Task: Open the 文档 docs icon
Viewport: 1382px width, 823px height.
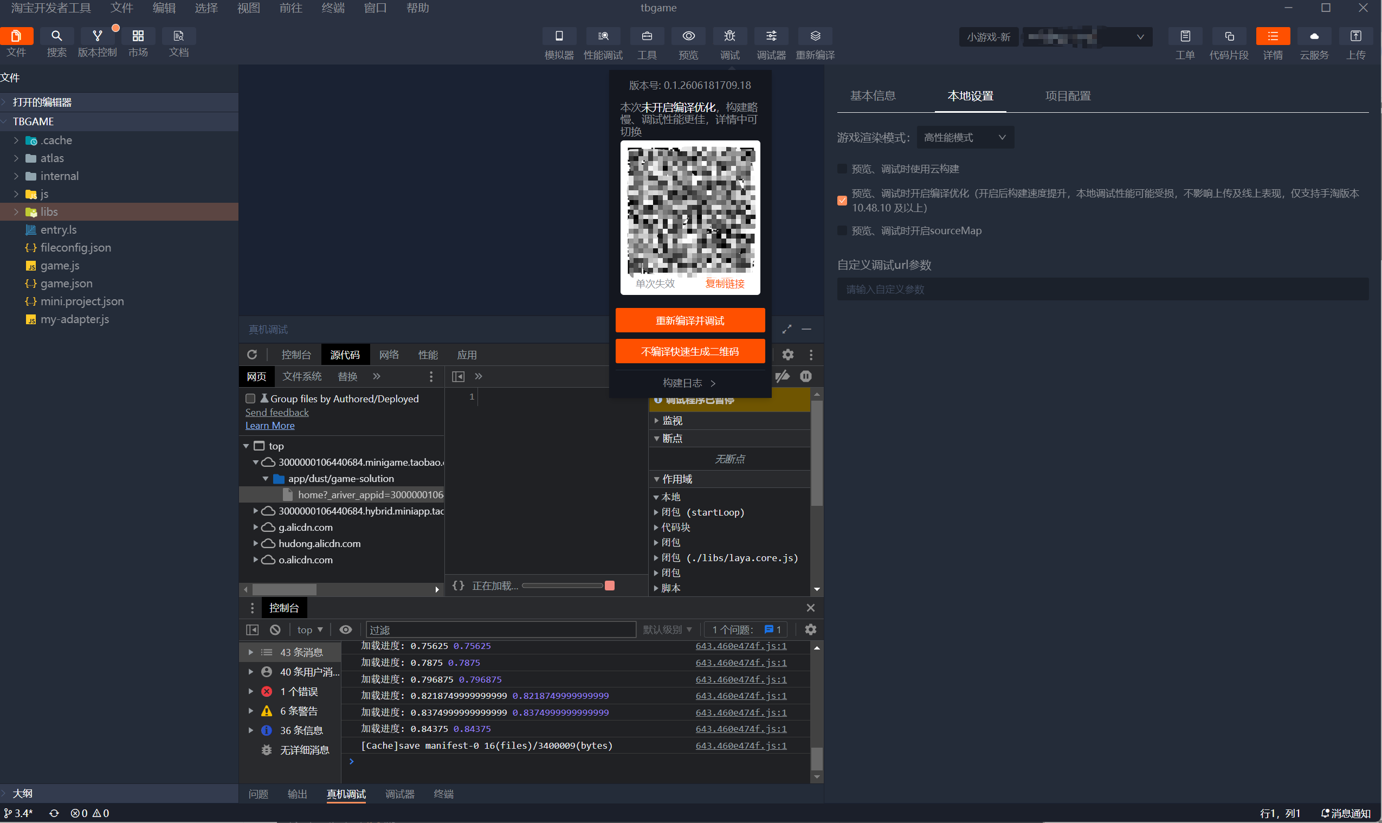Action: [x=178, y=36]
